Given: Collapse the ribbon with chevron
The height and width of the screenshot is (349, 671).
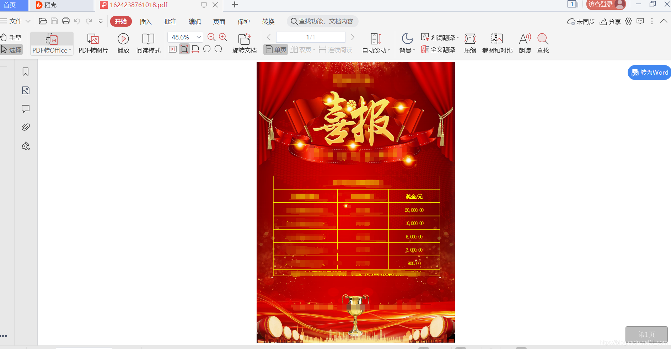Looking at the screenshot, I should click(x=664, y=21).
